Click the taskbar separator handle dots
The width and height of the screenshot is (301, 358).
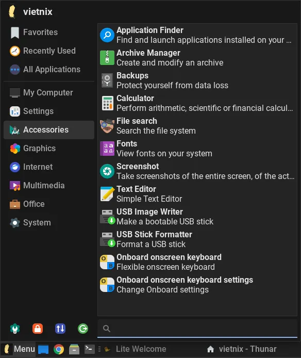click(99, 349)
